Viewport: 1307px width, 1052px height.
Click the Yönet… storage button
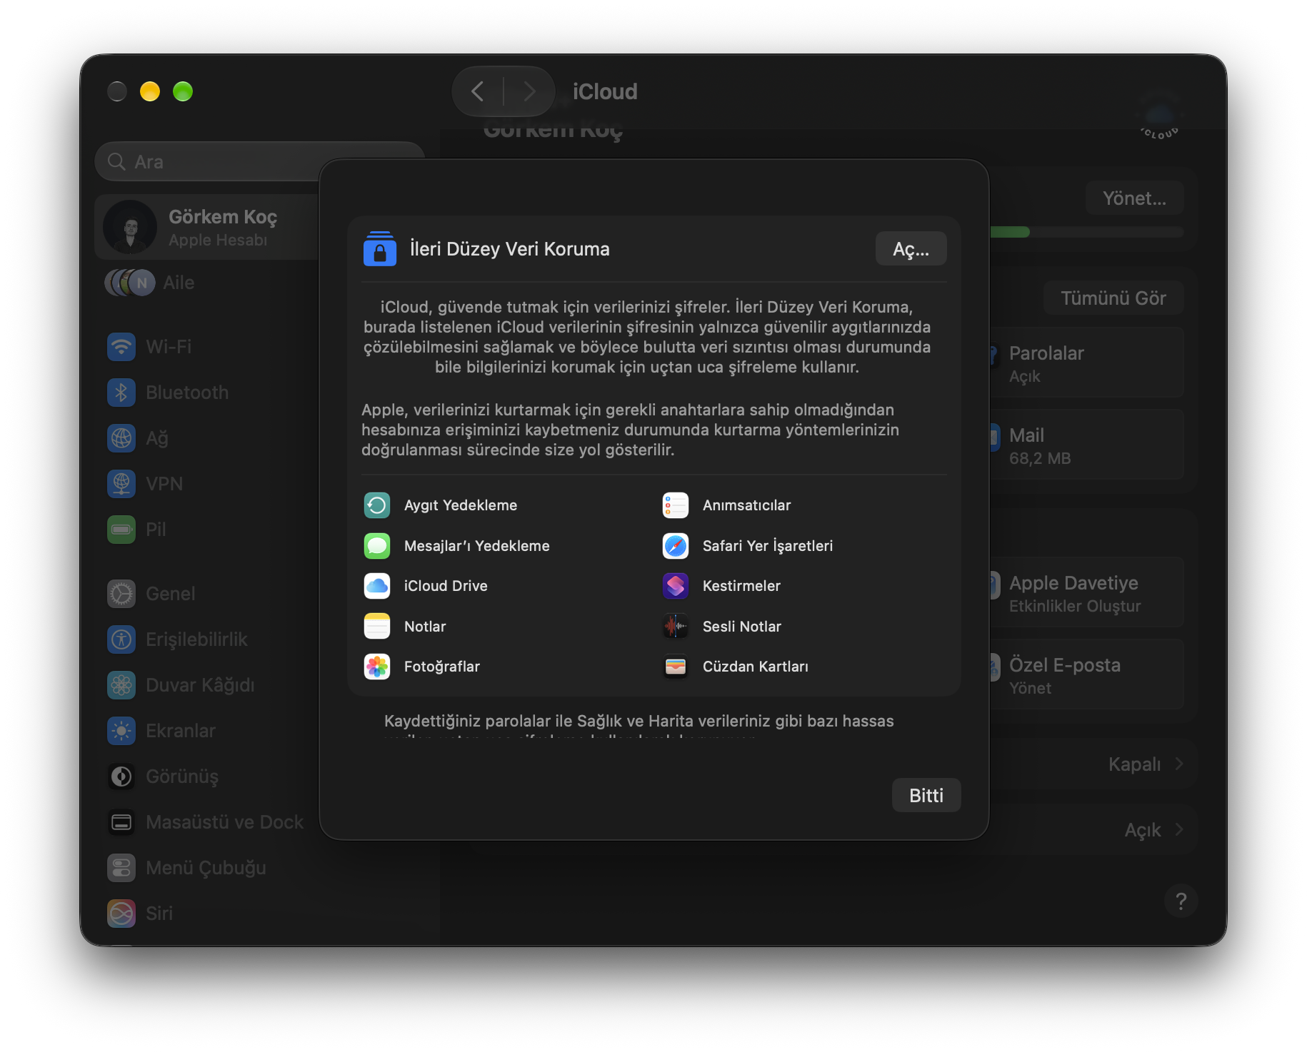coord(1134,198)
